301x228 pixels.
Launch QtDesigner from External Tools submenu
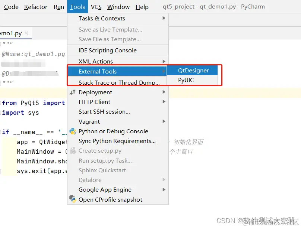[x=192, y=71]
